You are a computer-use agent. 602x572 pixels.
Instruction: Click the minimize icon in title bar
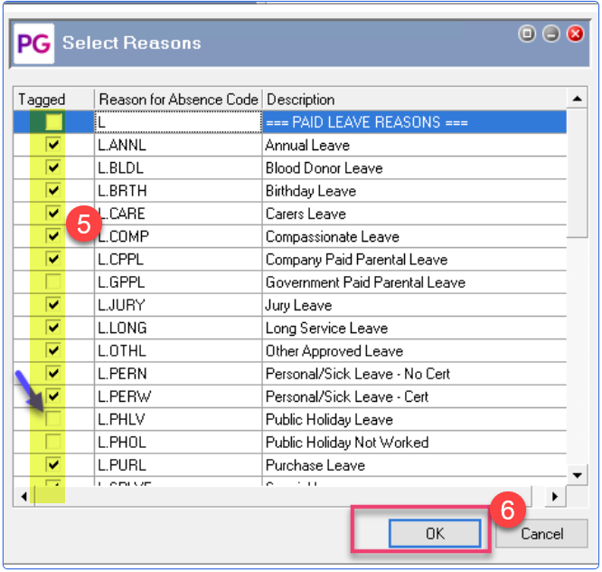tap(550, 34)
